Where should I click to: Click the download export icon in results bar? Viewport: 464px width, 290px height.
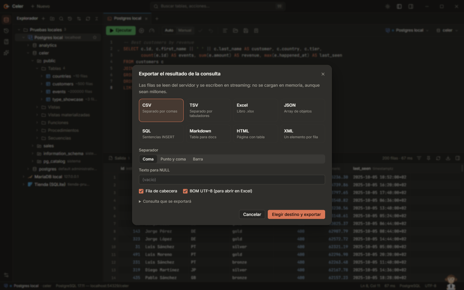[448, 158]
